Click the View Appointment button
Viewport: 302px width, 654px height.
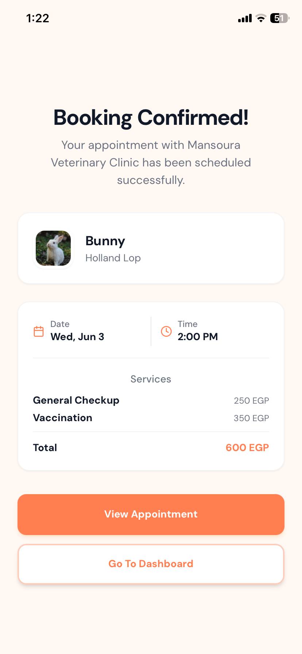click(x=151, y=515)
